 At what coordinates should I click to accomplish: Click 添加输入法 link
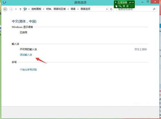(x=26, y=55)
